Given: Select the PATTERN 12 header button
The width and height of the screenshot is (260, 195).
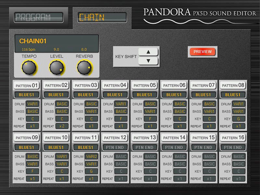Looking at the screenshot, I should pos(115,137).
